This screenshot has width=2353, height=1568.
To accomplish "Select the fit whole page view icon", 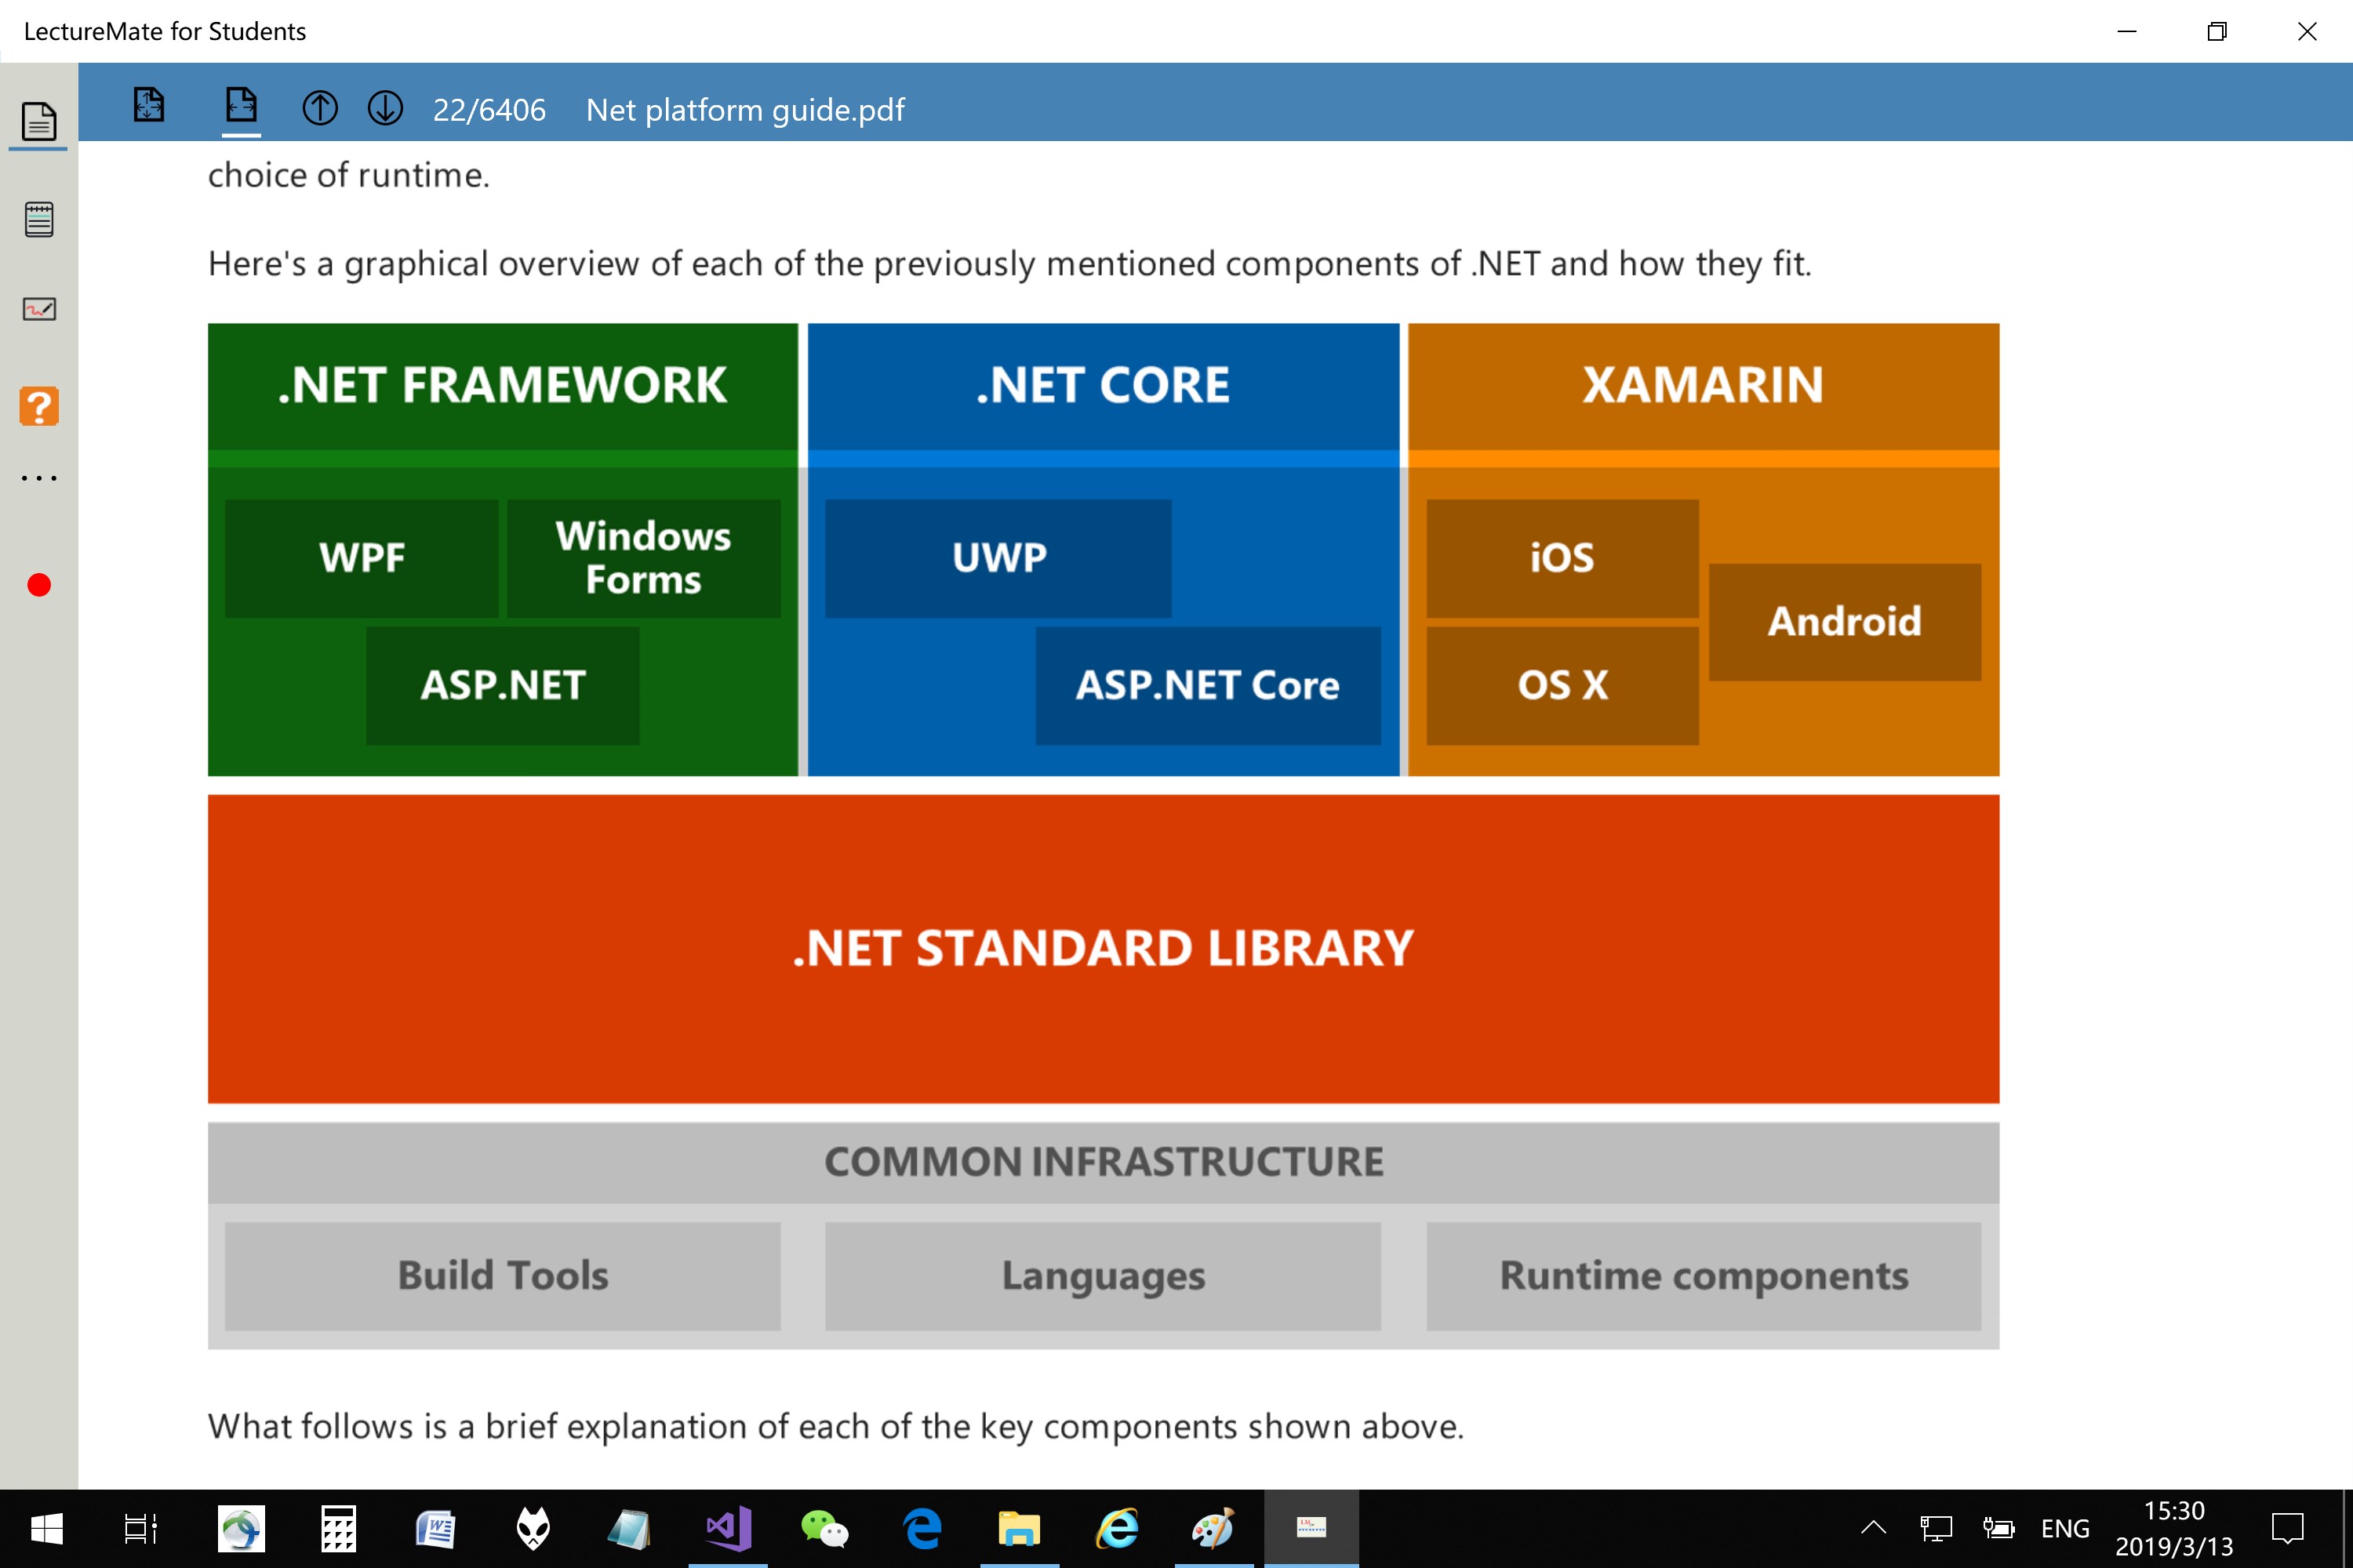I will point(149,105).
